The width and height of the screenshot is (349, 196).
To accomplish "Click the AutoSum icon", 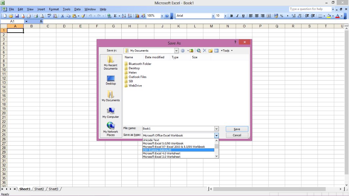I will (x=115, y=16).
